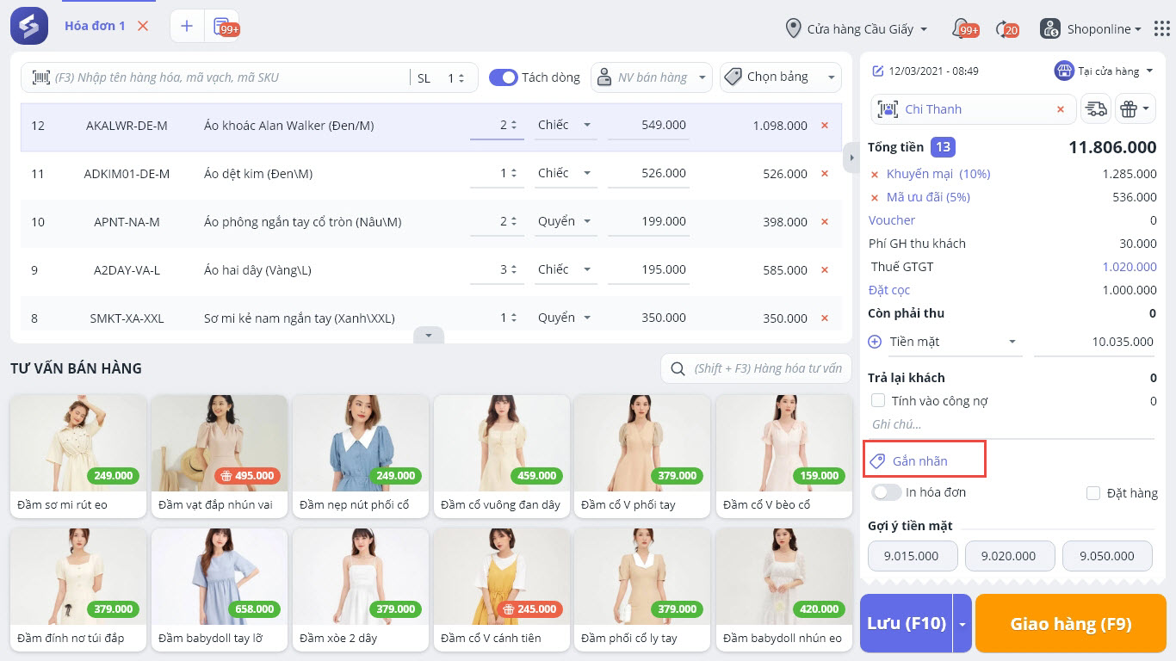Switch to the Hóa đơn 1 tab
The width and height of the screenshot is (1176, 661).
click(95, 26)
